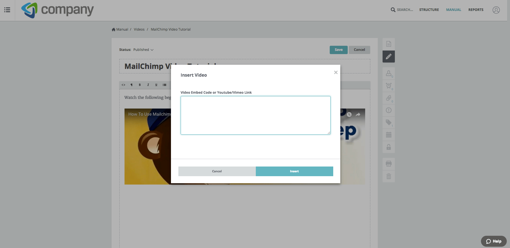Screen dimensions: 510x248
Task: Click the page Cancel button beside Save
Action: point(359,50)
